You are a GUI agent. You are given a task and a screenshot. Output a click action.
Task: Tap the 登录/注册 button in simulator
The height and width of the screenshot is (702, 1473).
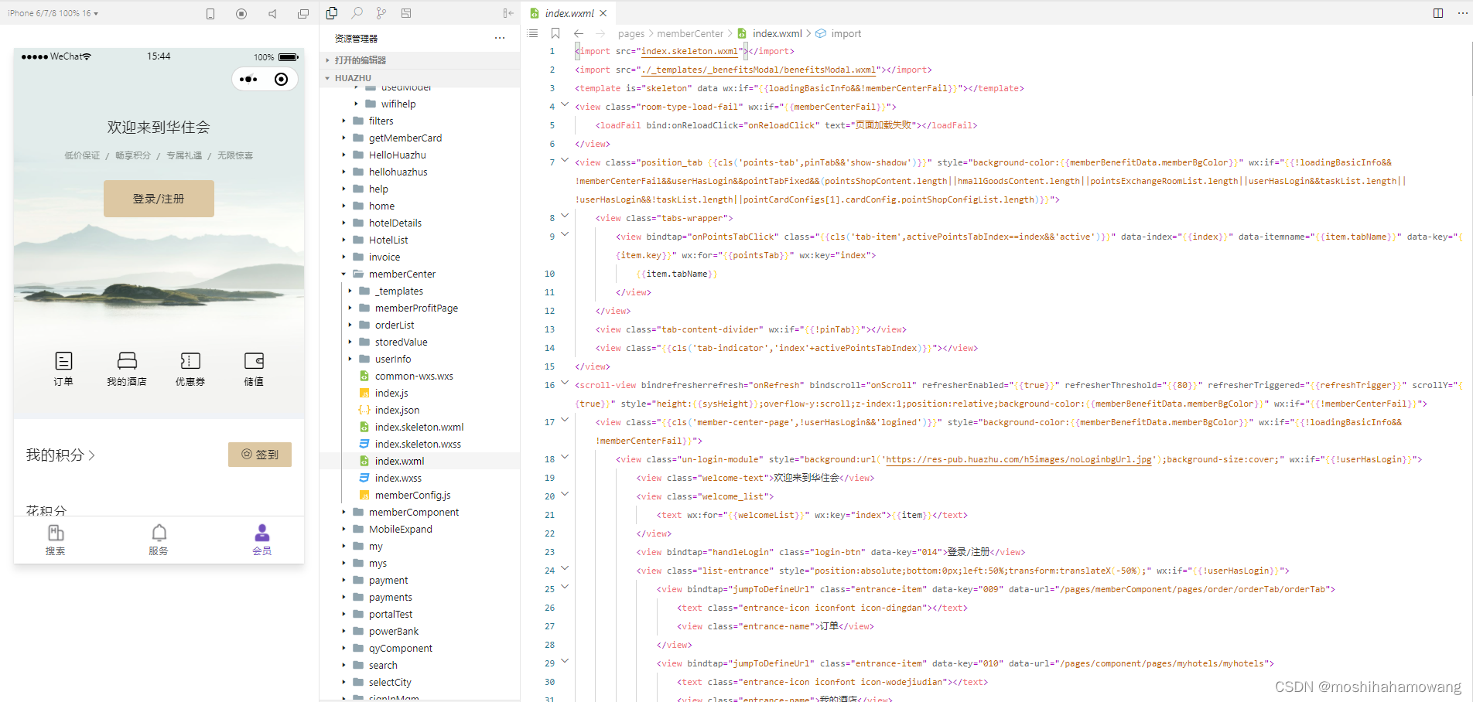tap(159, 199)
